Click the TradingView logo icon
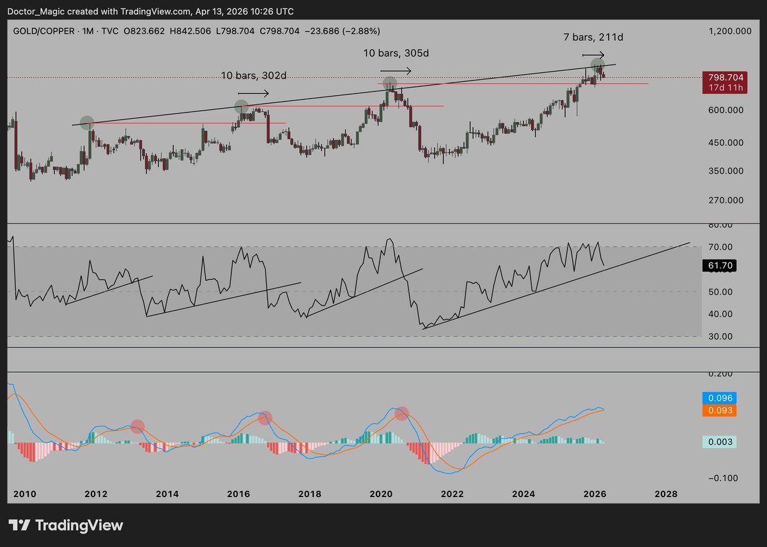 pos(19,525)
